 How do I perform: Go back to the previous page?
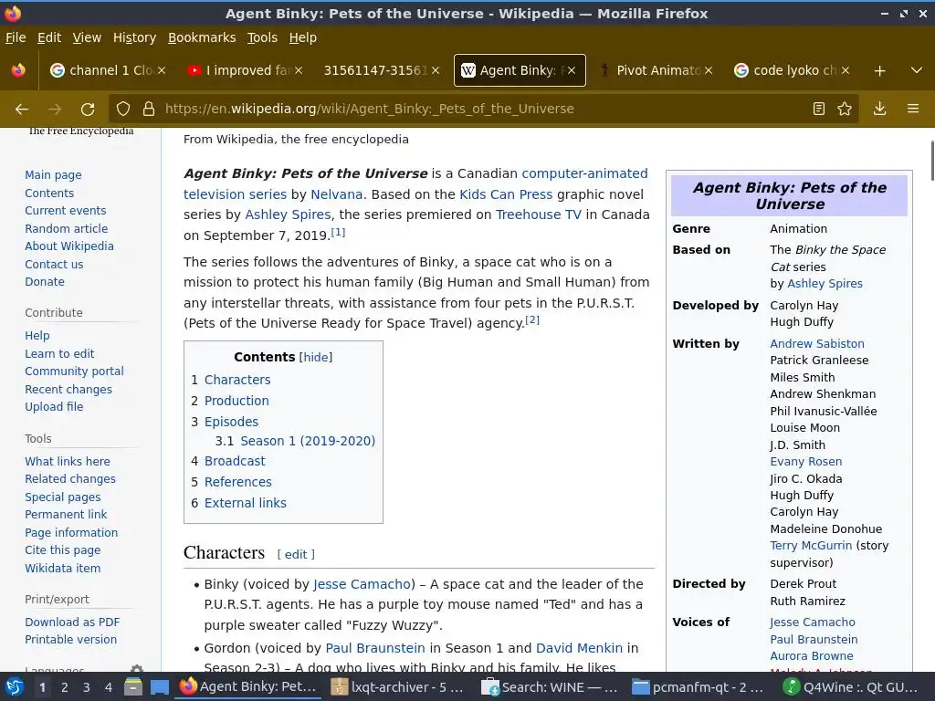click(x=22, y=109)
